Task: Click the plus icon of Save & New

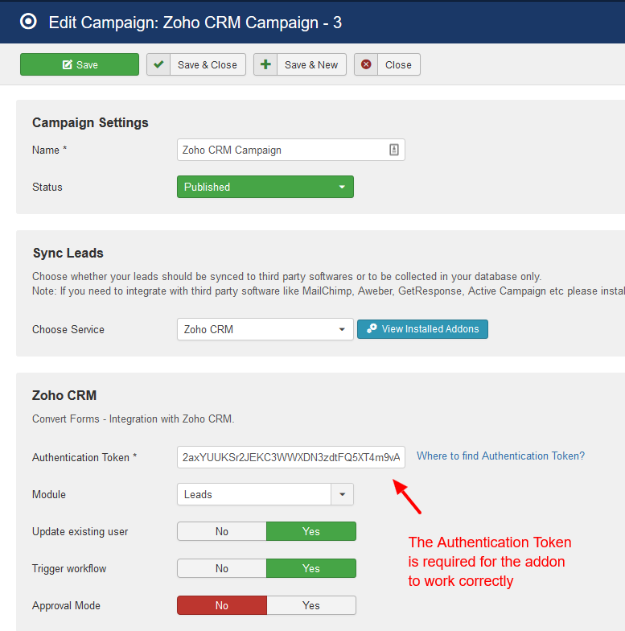Action: coord(265,64)
